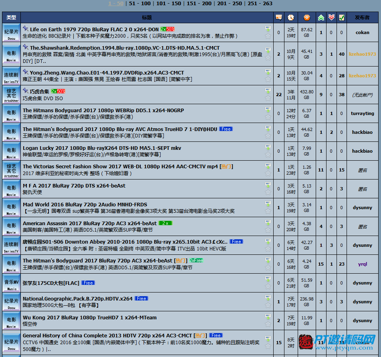Bookmark National Geographic Pack B star

point(268,305)
